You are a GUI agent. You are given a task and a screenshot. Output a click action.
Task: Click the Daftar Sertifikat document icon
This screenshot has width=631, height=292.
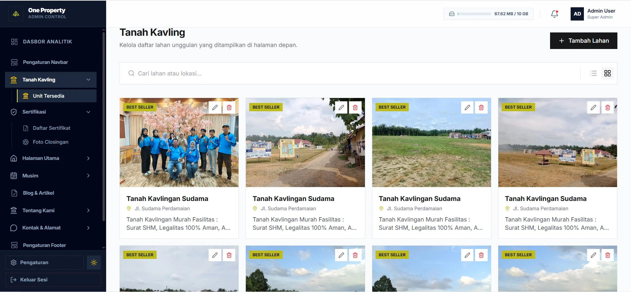pos(26,128)
